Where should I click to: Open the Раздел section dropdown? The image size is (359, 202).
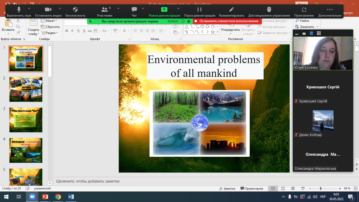[49, 33]
